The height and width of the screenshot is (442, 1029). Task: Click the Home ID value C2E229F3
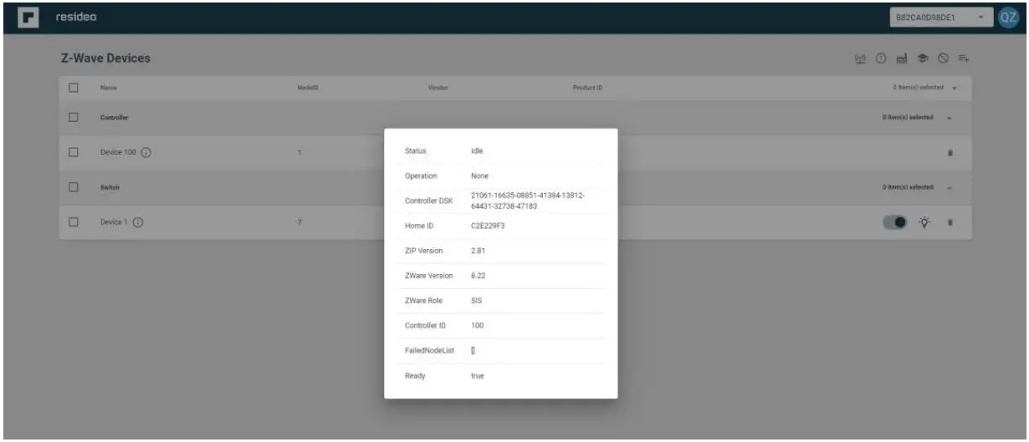[489, 226]
